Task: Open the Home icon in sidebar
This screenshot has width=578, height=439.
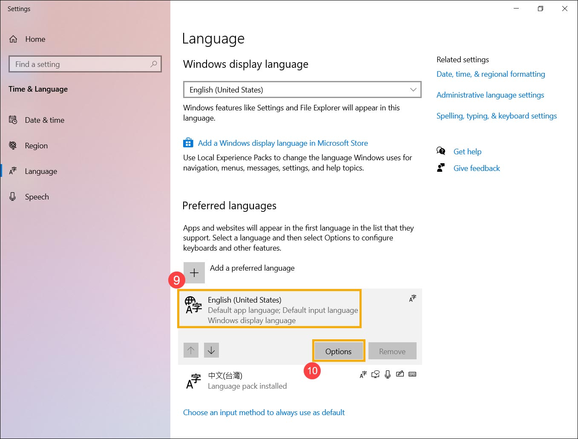Action: coord(13,39)
